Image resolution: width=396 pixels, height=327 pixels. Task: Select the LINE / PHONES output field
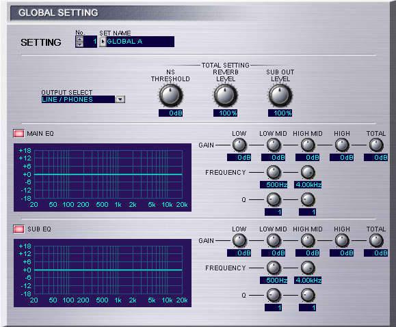coord(78,100)
